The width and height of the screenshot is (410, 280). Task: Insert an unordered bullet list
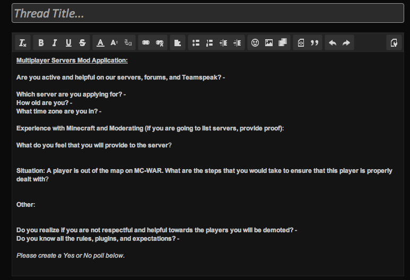pos(196,43)
